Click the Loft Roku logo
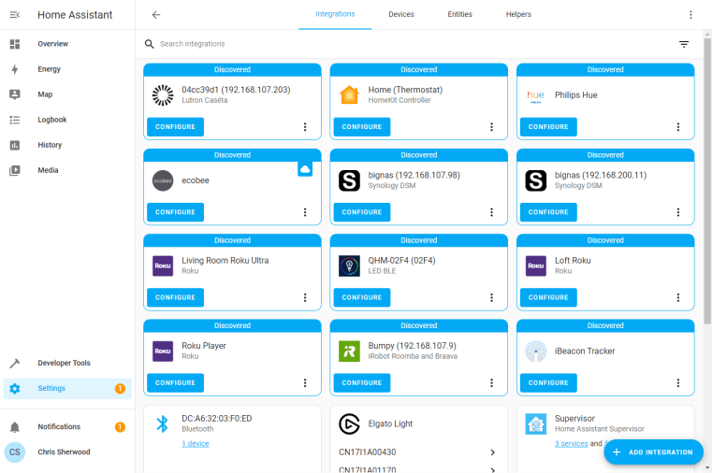The image size is (712, 473). [536, 265]
